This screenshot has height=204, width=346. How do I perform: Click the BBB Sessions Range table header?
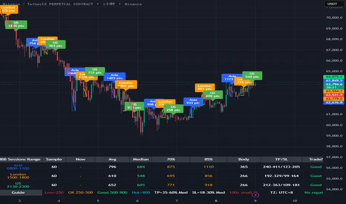20,159
